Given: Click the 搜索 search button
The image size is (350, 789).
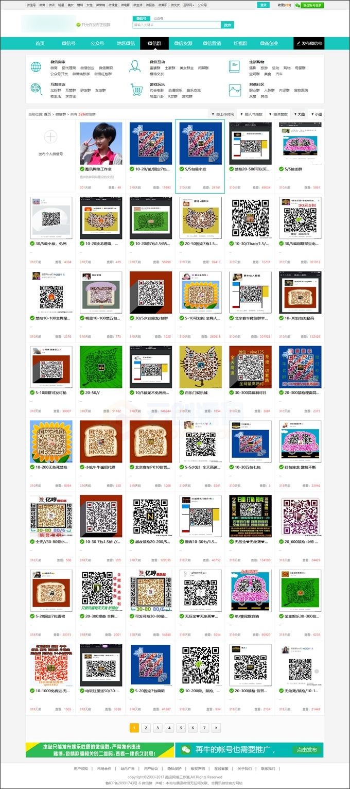Looking at the screenshot, I should pyautogui.click(x=227, y=25).
